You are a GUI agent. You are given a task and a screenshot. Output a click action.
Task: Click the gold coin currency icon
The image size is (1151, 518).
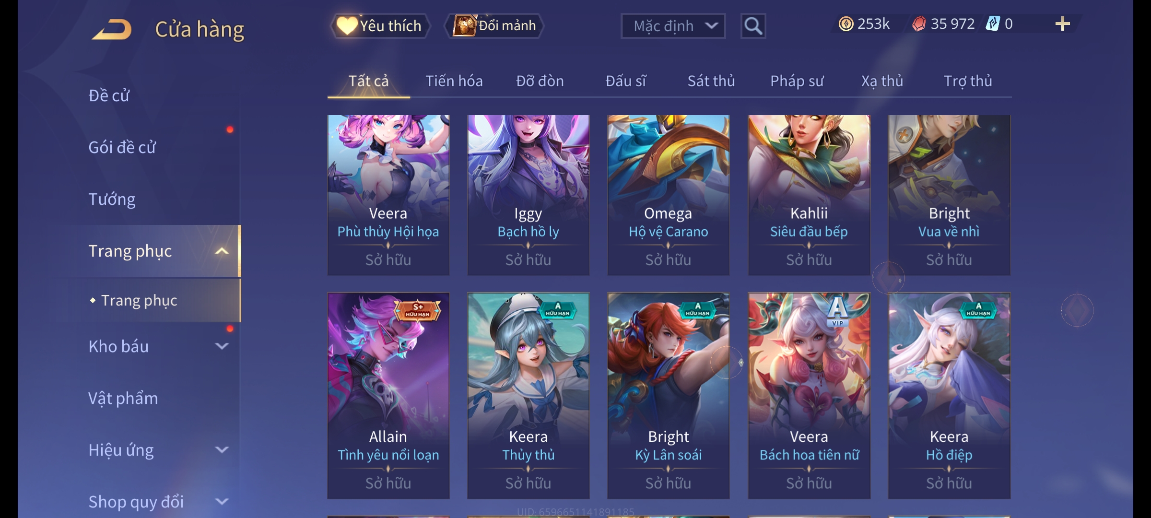pyautogui.click(x=846, y=24)
